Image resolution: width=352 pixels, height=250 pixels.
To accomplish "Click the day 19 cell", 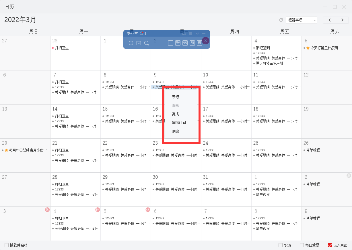I will point(327,121).
